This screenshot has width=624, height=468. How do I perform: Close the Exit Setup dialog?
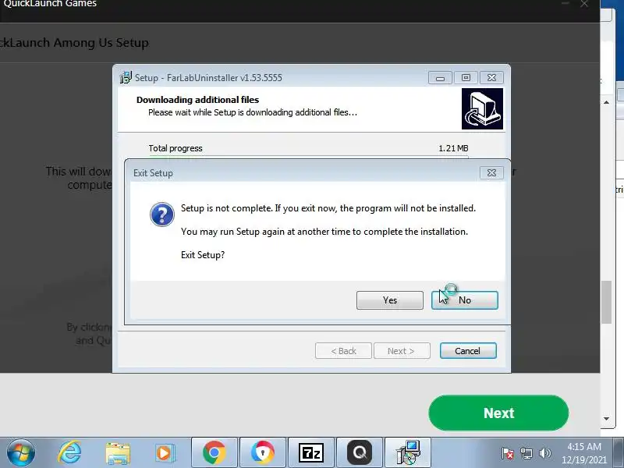[x=491, y=172]
